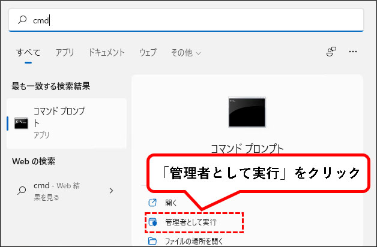The width and height of the screenshot is (377, 247).
Task: Click the search field containing cmd
Action: click(x=186, y=20)
